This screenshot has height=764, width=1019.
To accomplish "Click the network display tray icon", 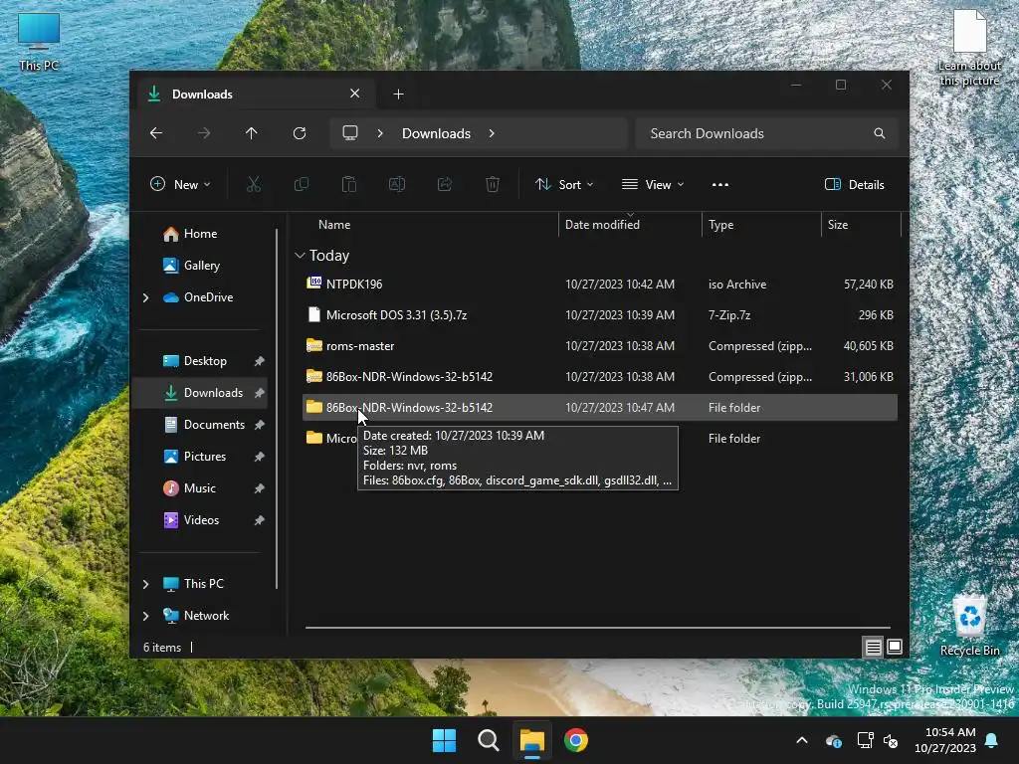I will pyautogui.click(x=865, y=740).
